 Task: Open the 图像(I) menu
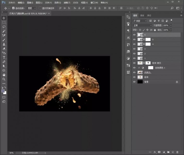30,3
